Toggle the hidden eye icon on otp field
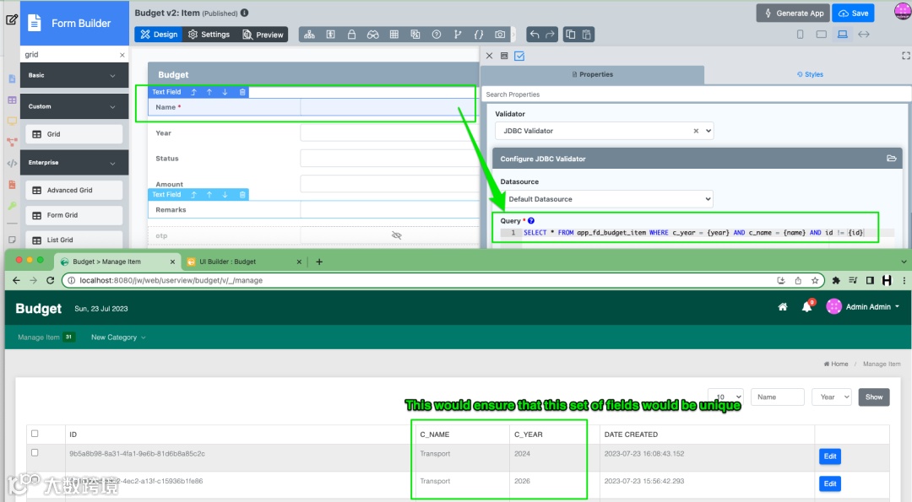The height and width of the screenshot is (502, 912). coord(397,235)
